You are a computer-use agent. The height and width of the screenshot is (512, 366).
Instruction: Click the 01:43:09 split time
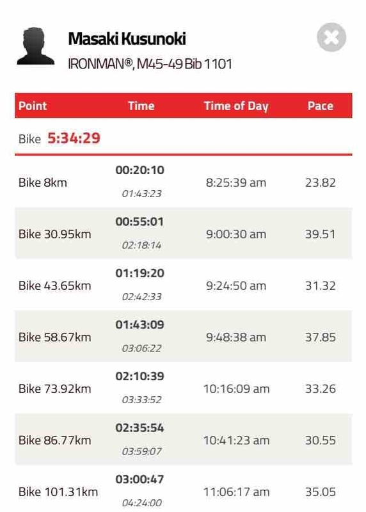(x=139, y=324)
